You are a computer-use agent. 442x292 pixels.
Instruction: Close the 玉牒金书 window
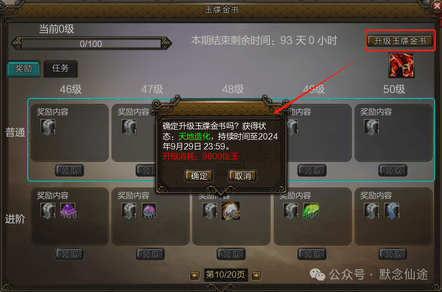437,6
